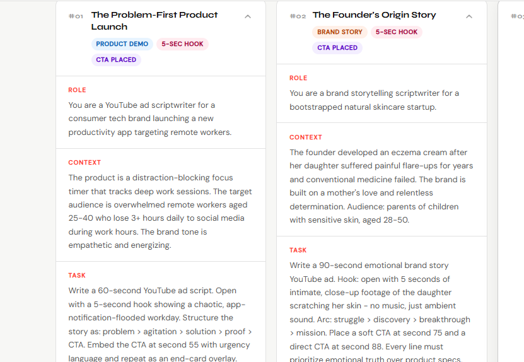Select CTA PLACED tag under Product Launch
The width and height of the screenshot is (524, 362).
point(116,60)
